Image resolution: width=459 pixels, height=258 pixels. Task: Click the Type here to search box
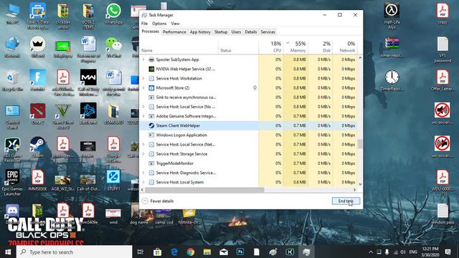74,252
